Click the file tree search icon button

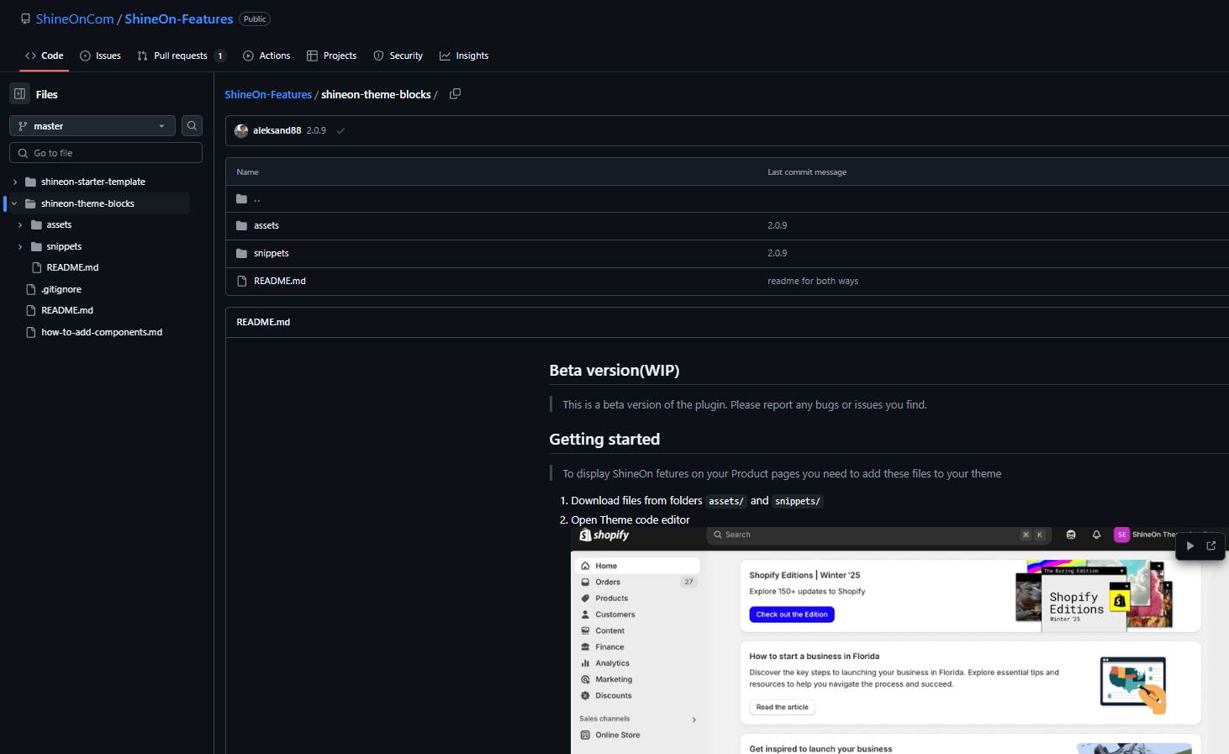(192, 126)
